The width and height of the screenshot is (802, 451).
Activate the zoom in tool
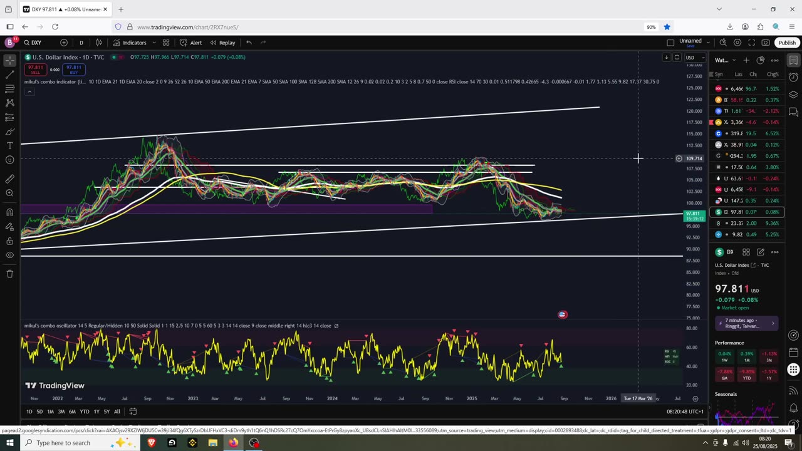[9, 193]
